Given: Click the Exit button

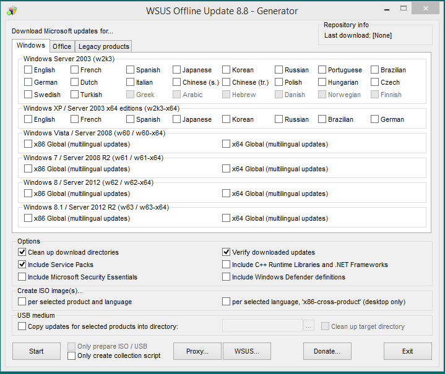Looking at the screenshot, I should [x=408, y=351].
